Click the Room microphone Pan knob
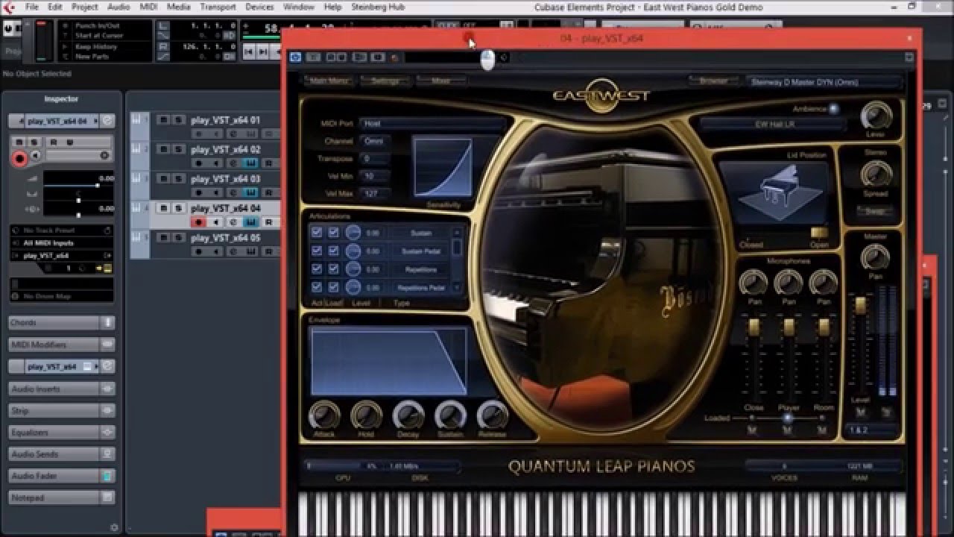Screen dimensions: 954x537 (x=823, y=283)
